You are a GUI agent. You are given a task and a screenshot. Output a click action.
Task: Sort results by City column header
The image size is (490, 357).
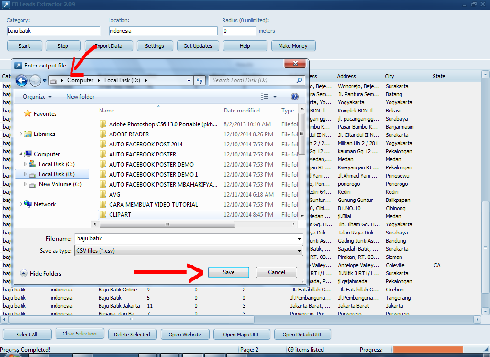click(x=407, y=76)
